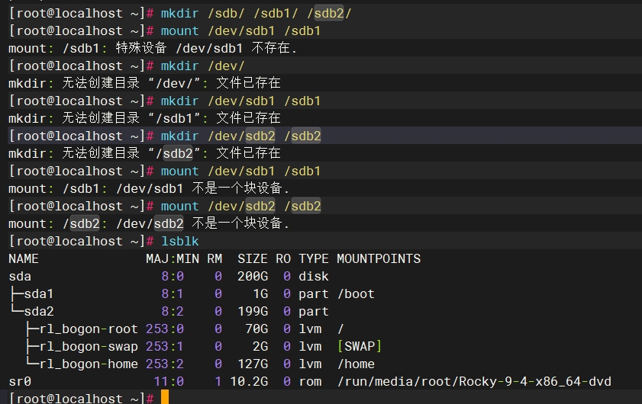Click the 10.2G size value
Viewport: 642px width, 404px height.
[249, 382]
